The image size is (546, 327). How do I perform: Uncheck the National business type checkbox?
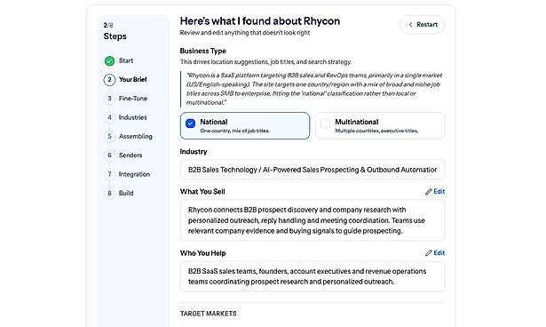tap(191, 124)
